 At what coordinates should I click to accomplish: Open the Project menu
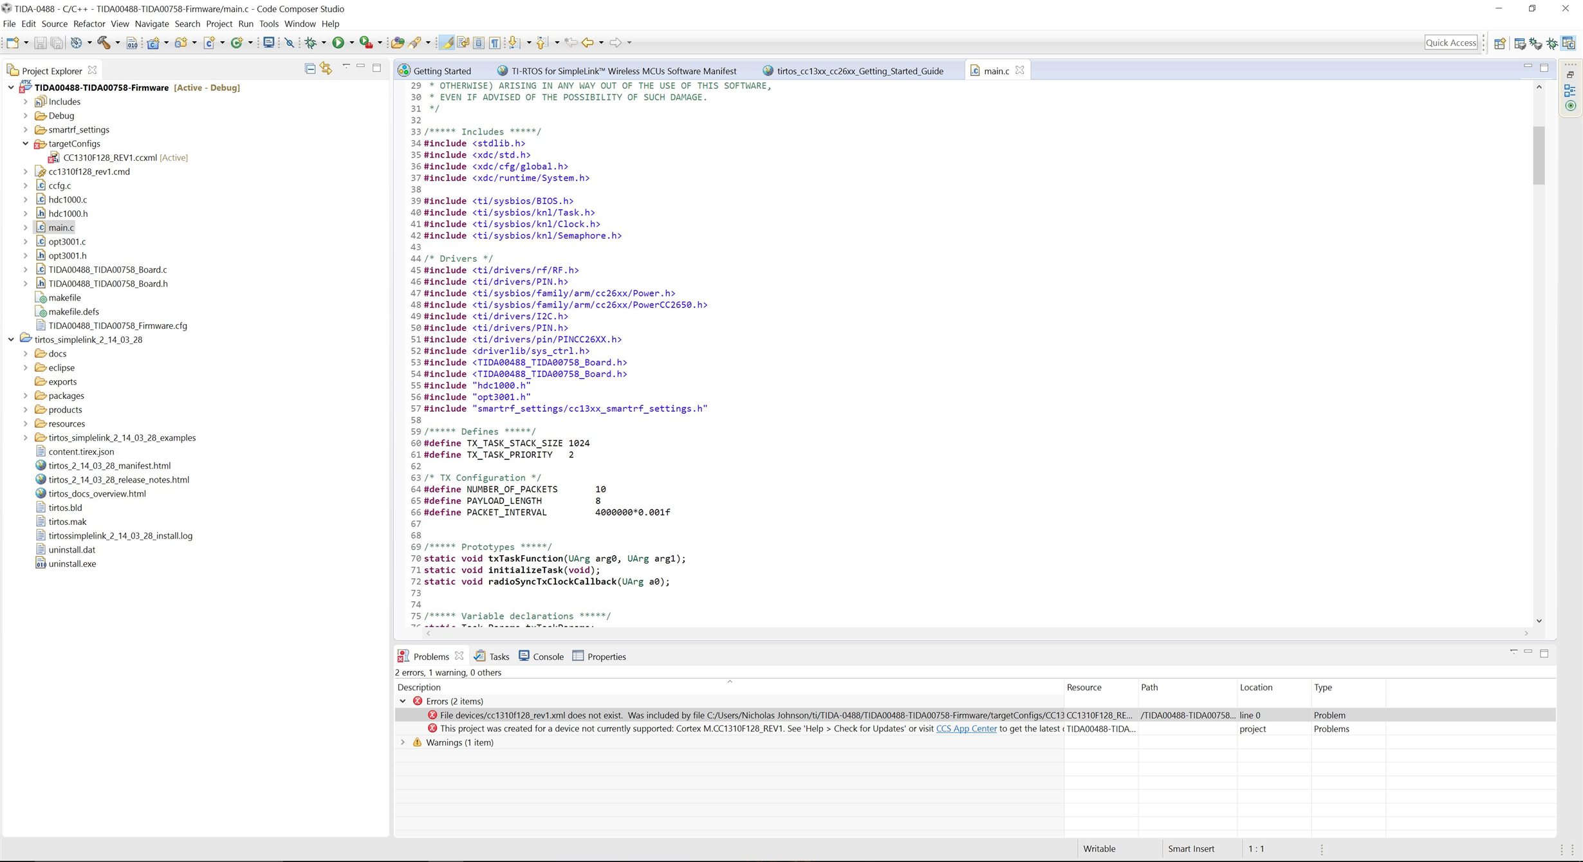click(219, 24)
